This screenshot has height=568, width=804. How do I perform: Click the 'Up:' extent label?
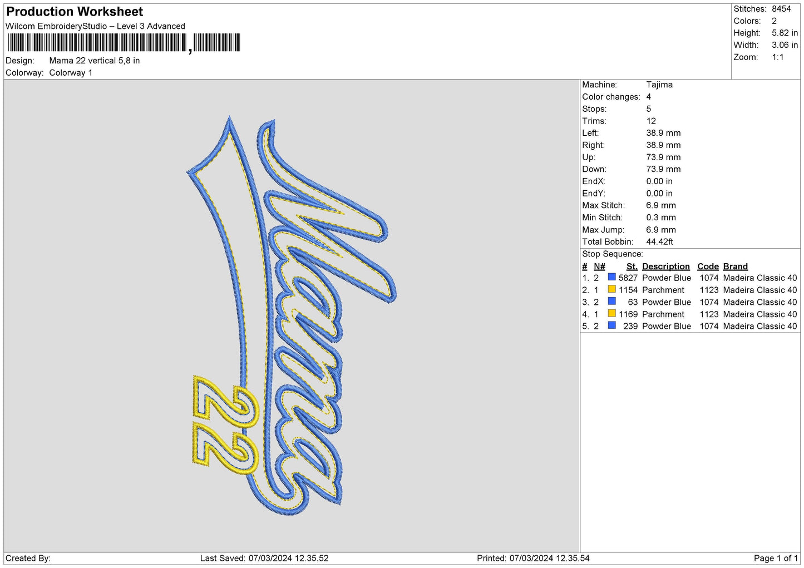(589, 157)
